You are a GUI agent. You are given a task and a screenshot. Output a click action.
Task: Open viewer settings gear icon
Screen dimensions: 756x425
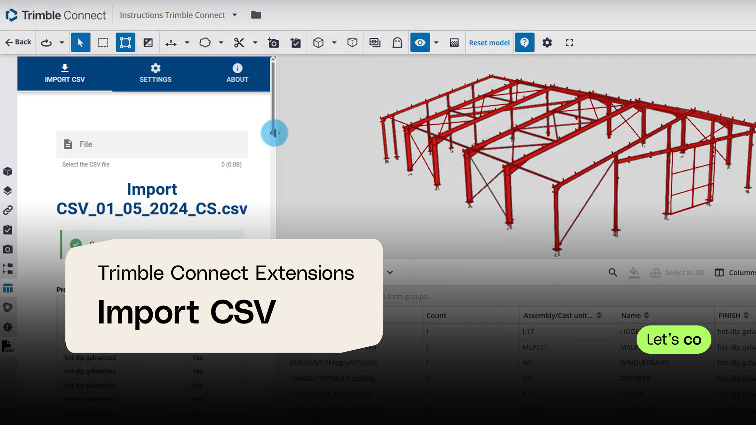click(547, 42)
